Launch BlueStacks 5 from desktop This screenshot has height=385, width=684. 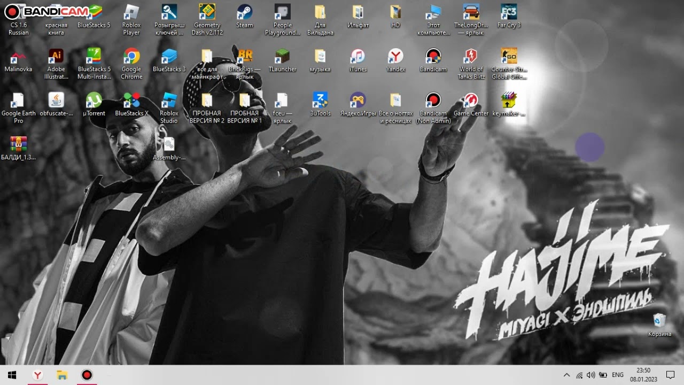[x=94, y=16]
